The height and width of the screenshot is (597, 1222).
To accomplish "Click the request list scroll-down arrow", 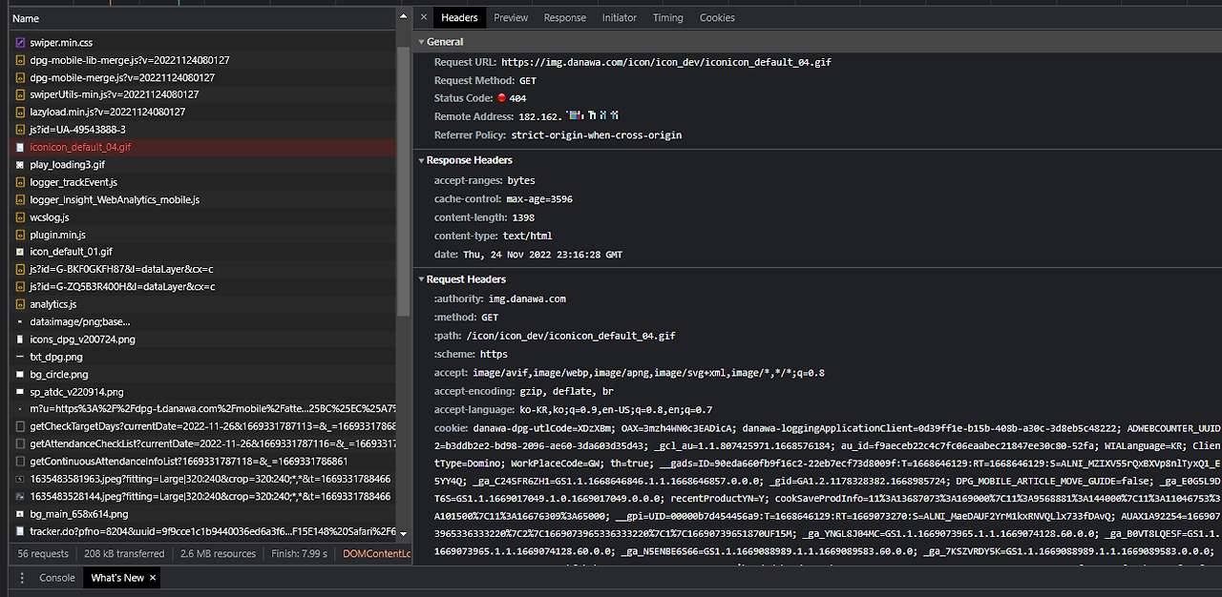I will coord(404,534).
